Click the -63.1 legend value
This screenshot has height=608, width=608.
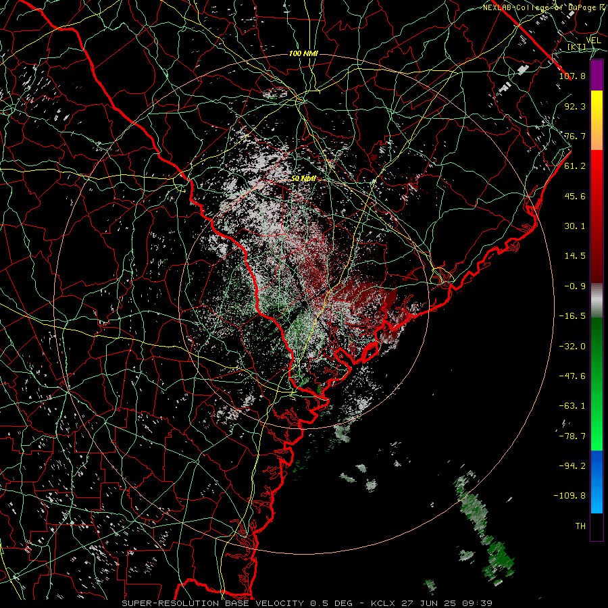point(572,406)
